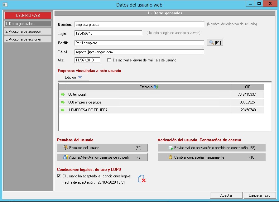Expand the Edición dropdown menu
Image resolution: width=279 pixels, height=202 pixels.
tap(73, 77)
